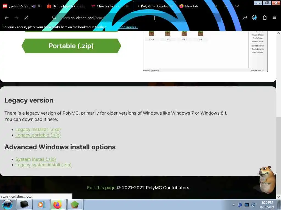Click the search magnifier in address bar

(x=54, y=17)
